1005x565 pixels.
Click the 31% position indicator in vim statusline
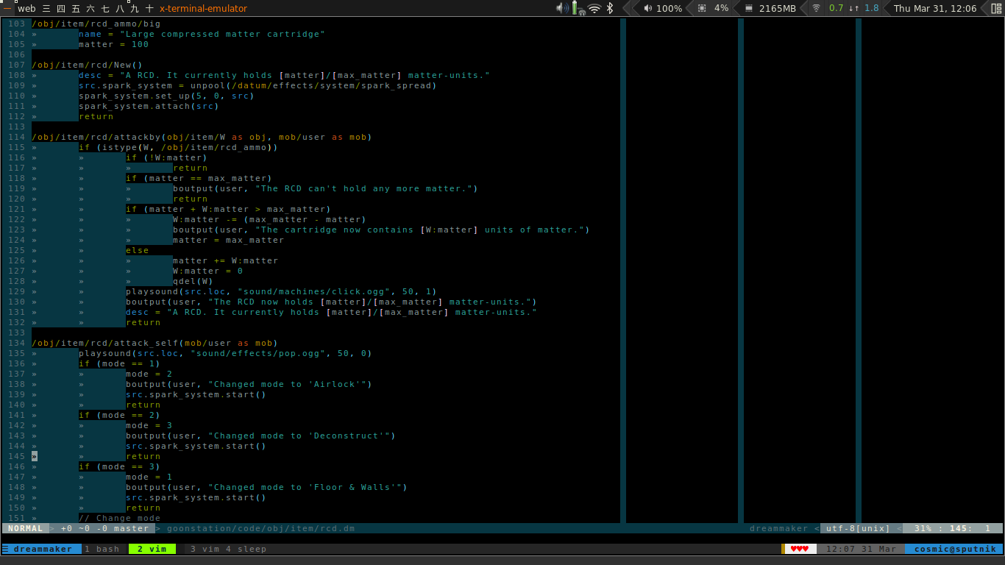pyautogui.click(x=923, y=528)
